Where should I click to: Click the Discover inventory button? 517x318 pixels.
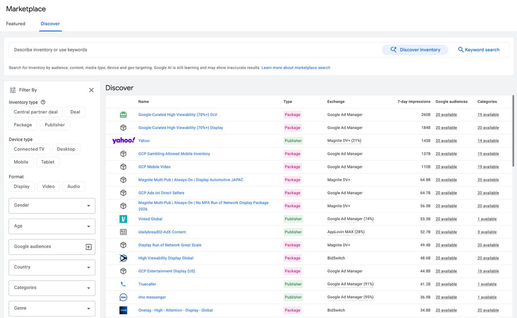pos(415,50)
